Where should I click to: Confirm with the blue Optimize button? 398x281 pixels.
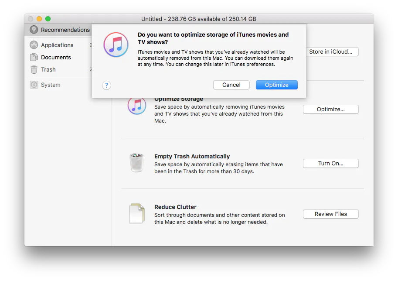point(277,85)
